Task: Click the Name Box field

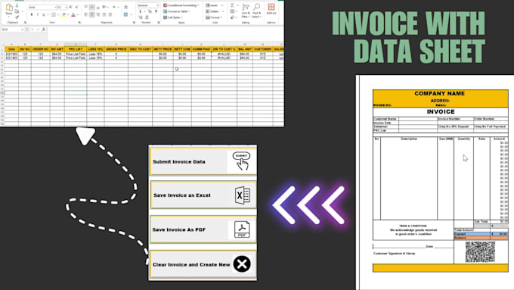Action: 12,30
